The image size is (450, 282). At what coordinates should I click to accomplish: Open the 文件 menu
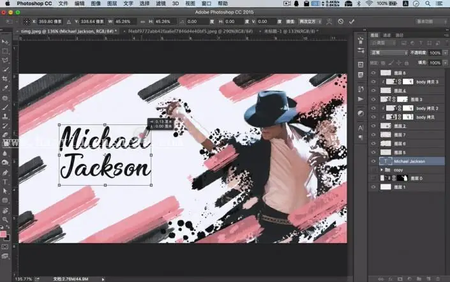click(63, 3)
